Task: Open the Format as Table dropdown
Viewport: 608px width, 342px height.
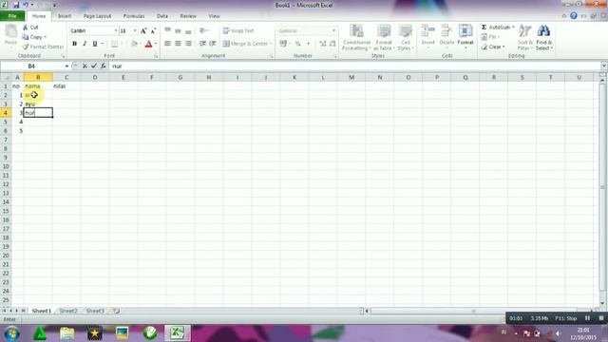Action: pyautogui.click(x=384, y=37)
